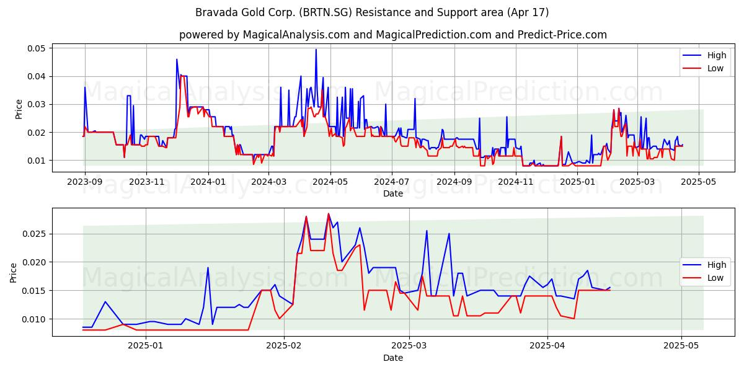Click the upper chart '2025-03' tick label
The height and width of the screenshot is (372, 744).
637,182
